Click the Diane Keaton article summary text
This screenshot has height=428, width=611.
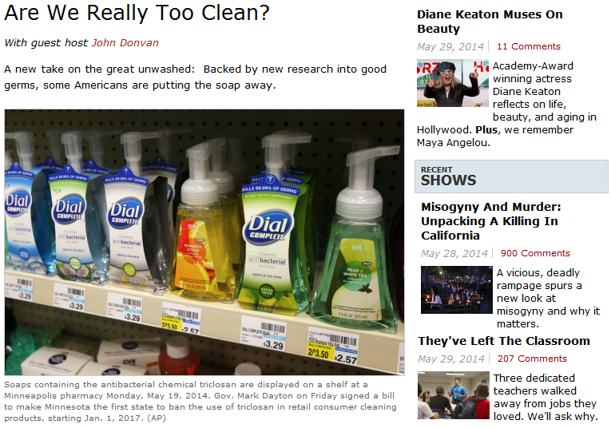coord(506,104)
